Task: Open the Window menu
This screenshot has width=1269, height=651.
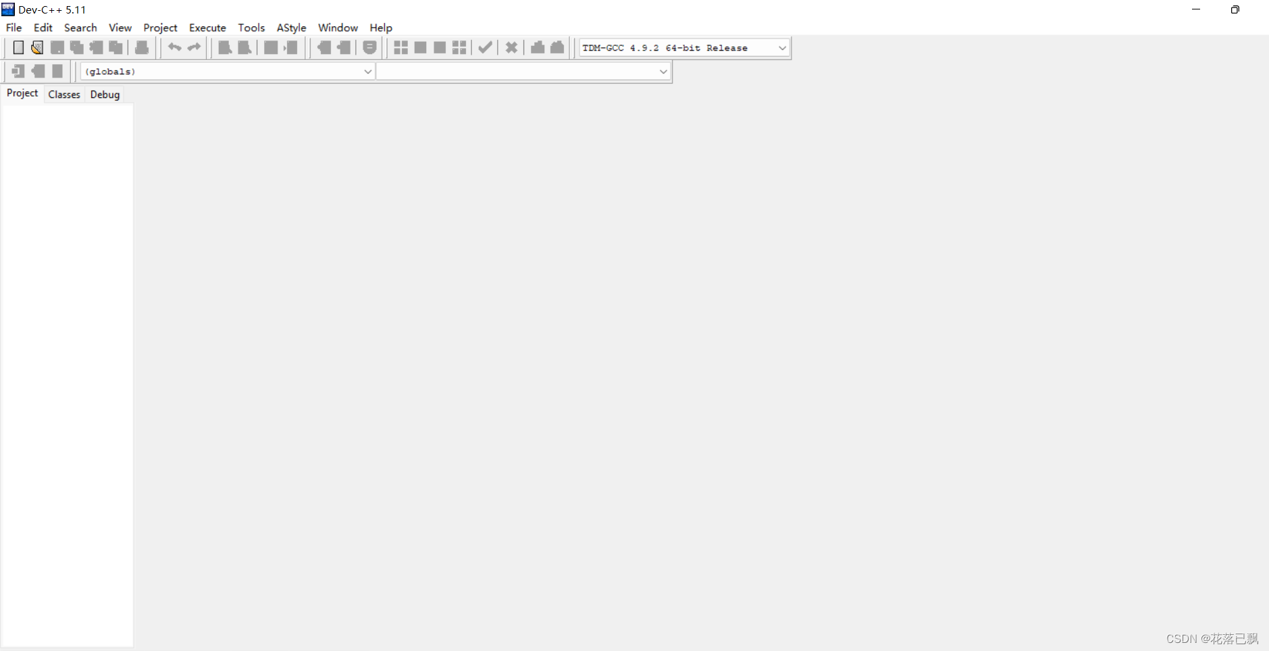Action: [338, 28]
